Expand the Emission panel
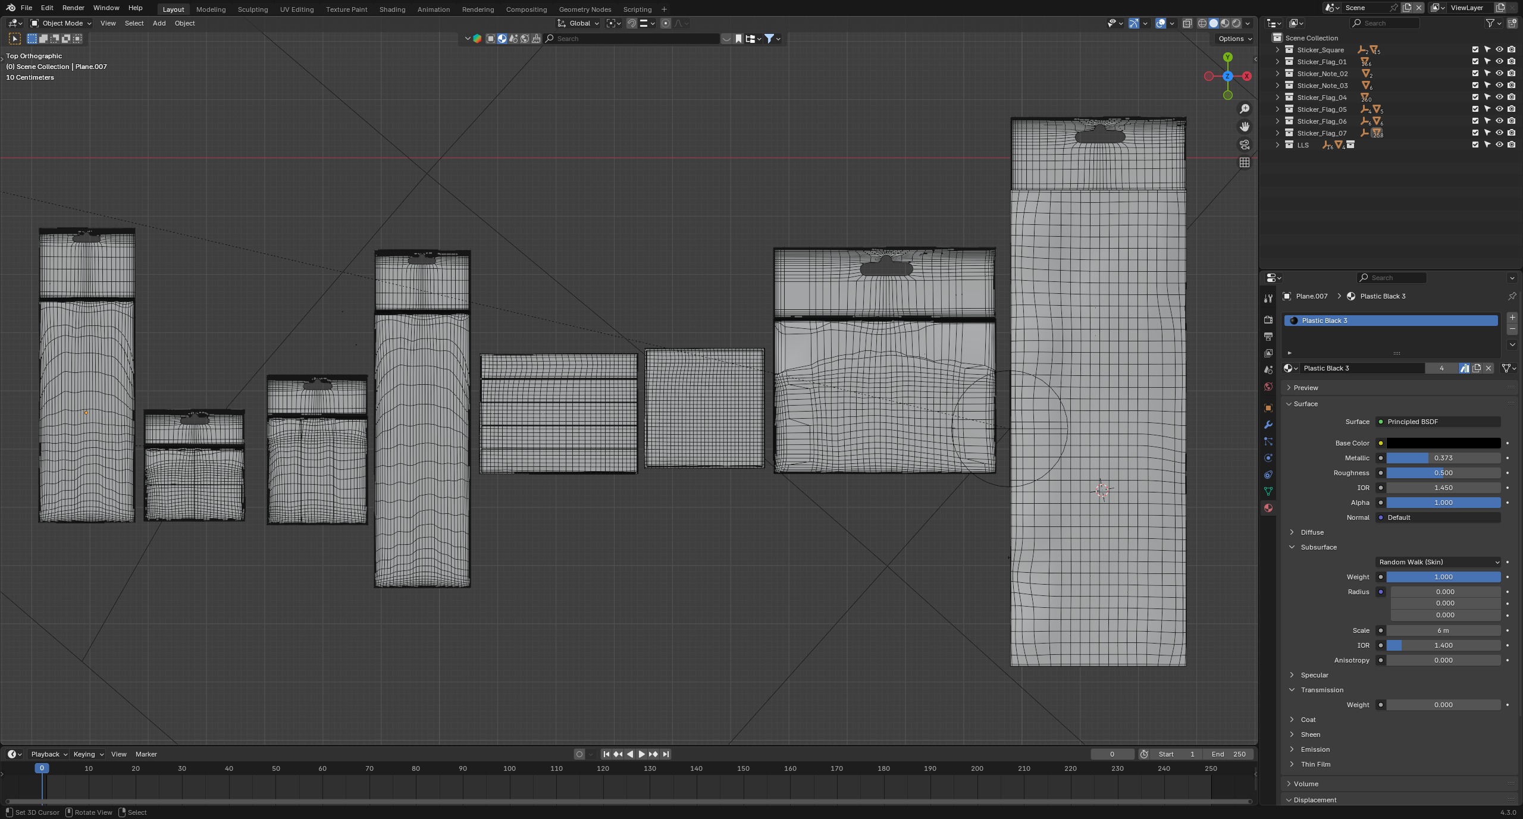Screen dimensions: 1523x819 [1315, 749]
